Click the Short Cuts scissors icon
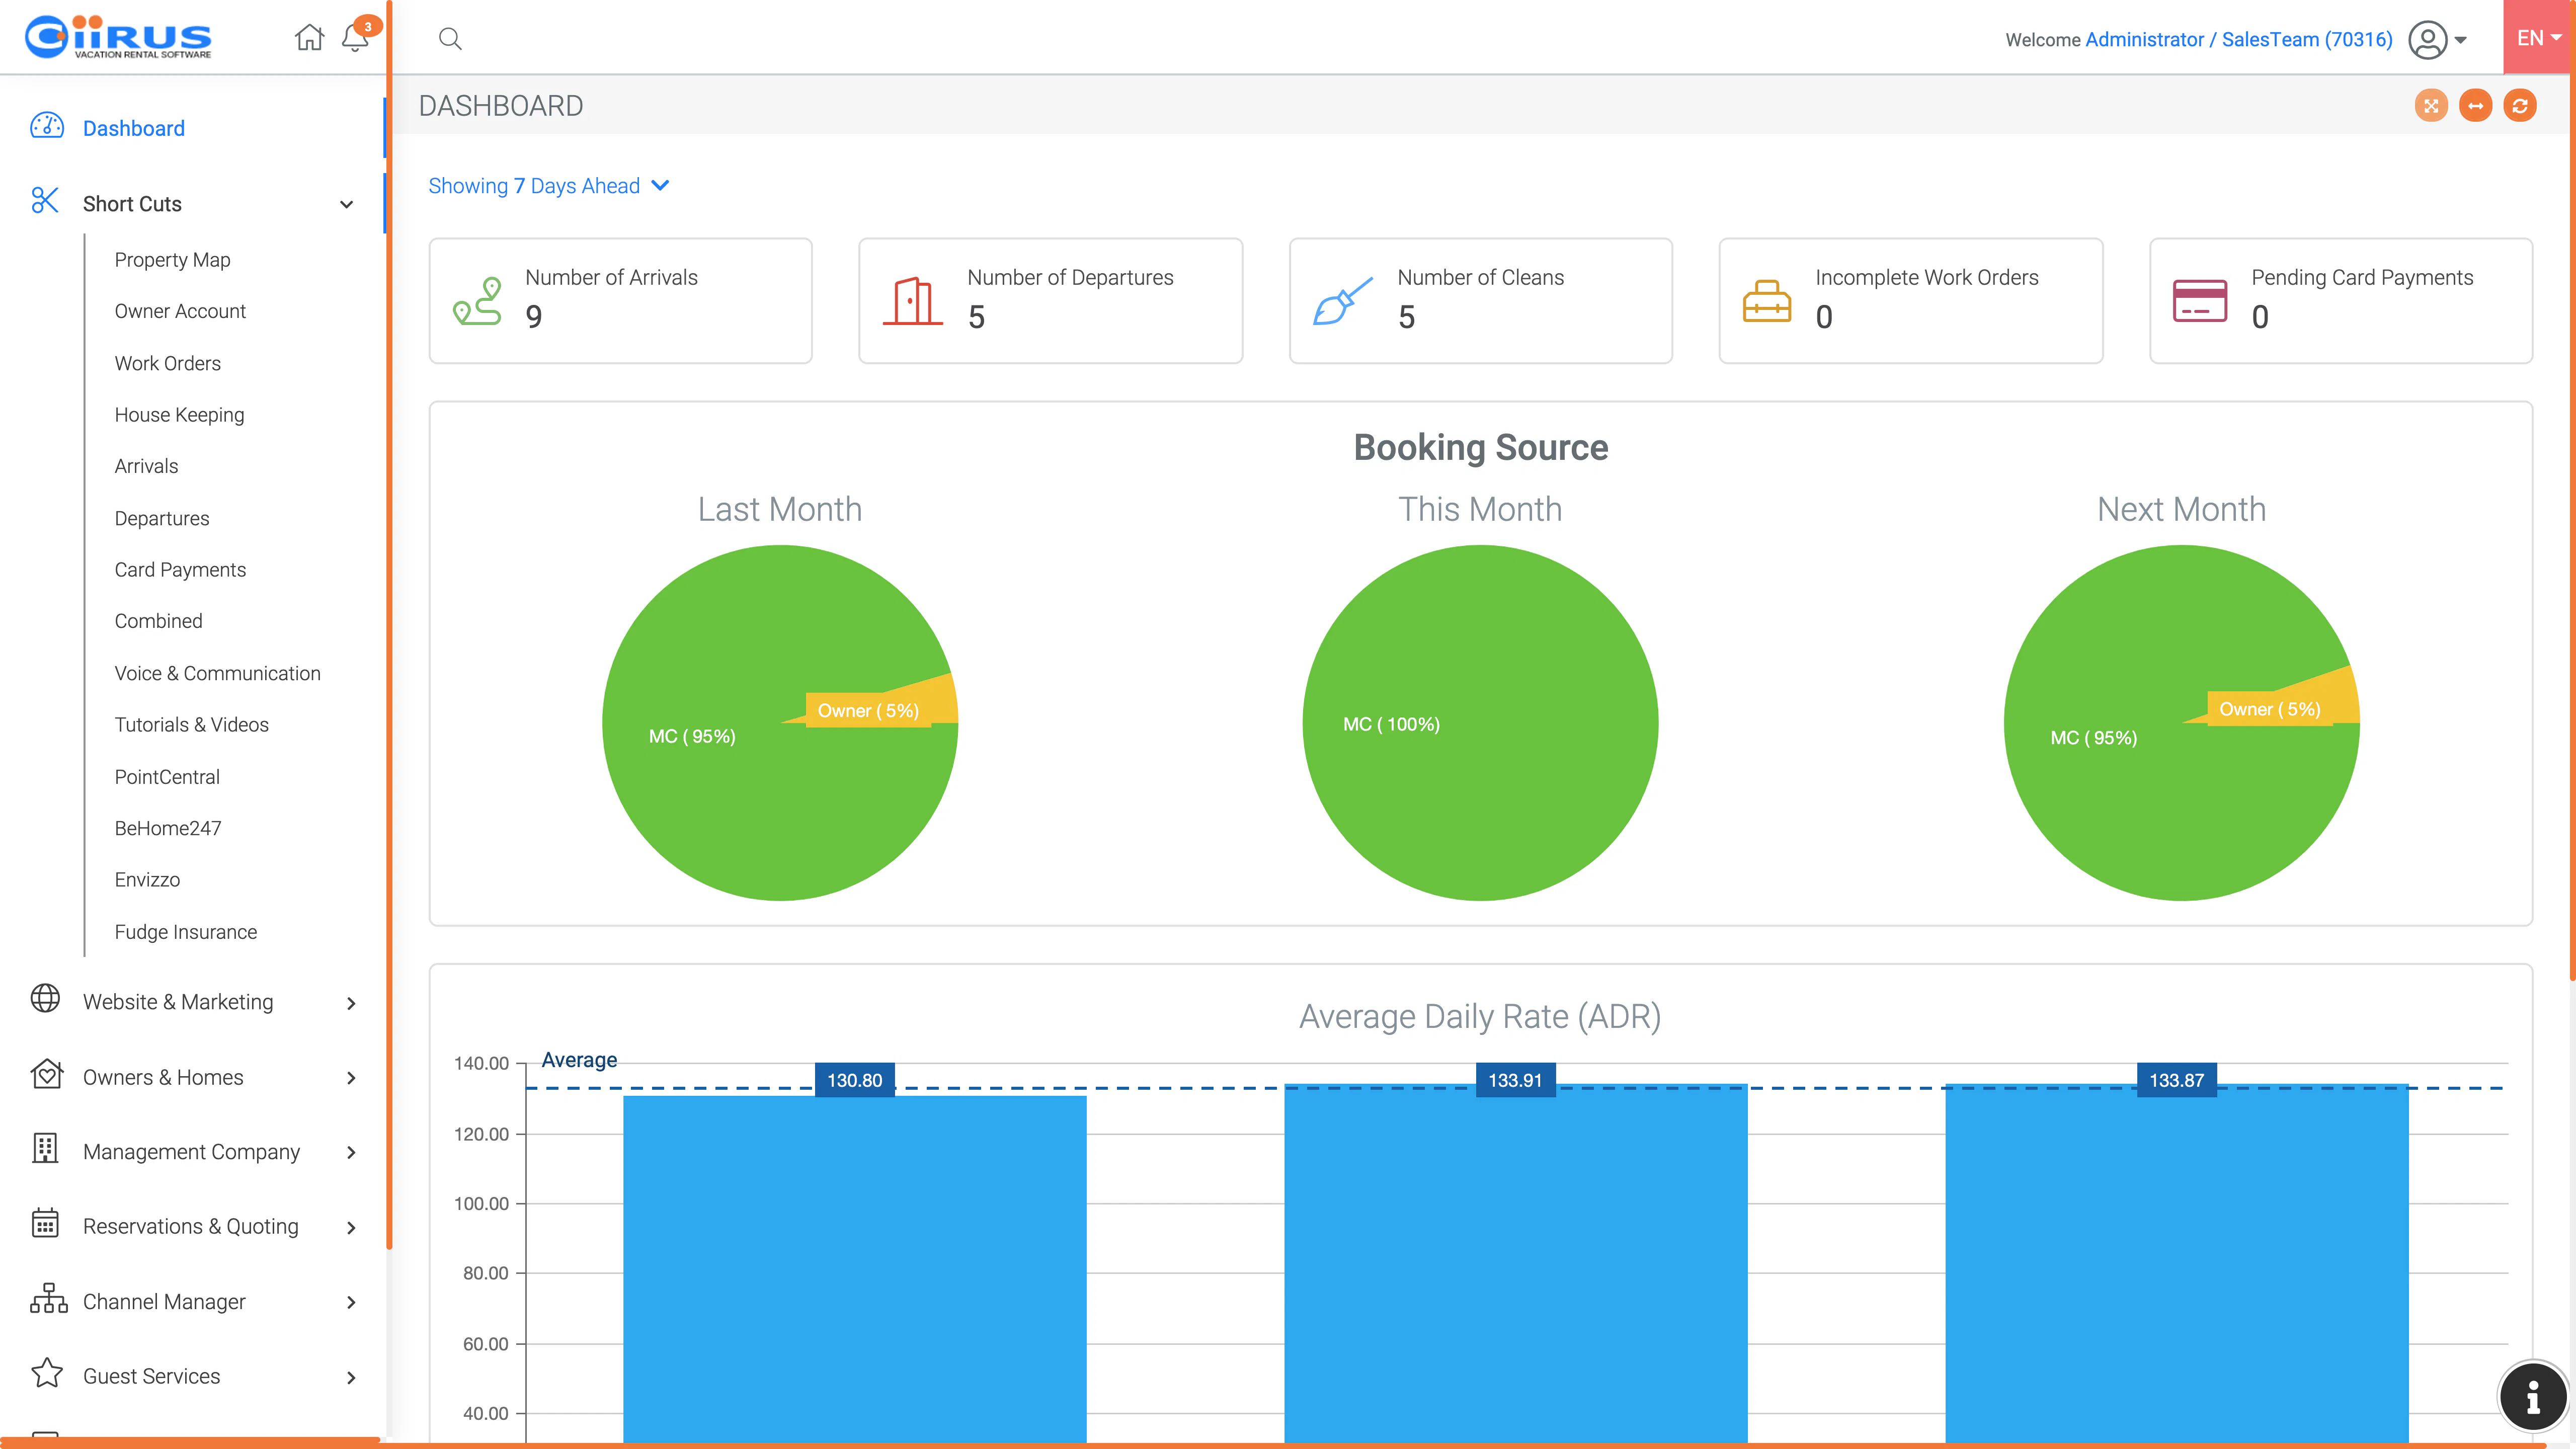The image size is (2576, 1449). (x=45, y=201)
